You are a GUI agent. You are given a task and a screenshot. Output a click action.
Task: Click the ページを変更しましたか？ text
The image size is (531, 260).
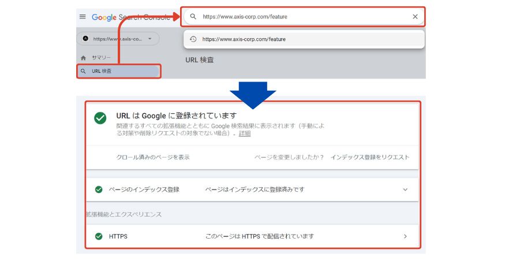[290, 157]
